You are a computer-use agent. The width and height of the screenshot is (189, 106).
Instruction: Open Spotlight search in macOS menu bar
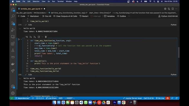point(154,1)
